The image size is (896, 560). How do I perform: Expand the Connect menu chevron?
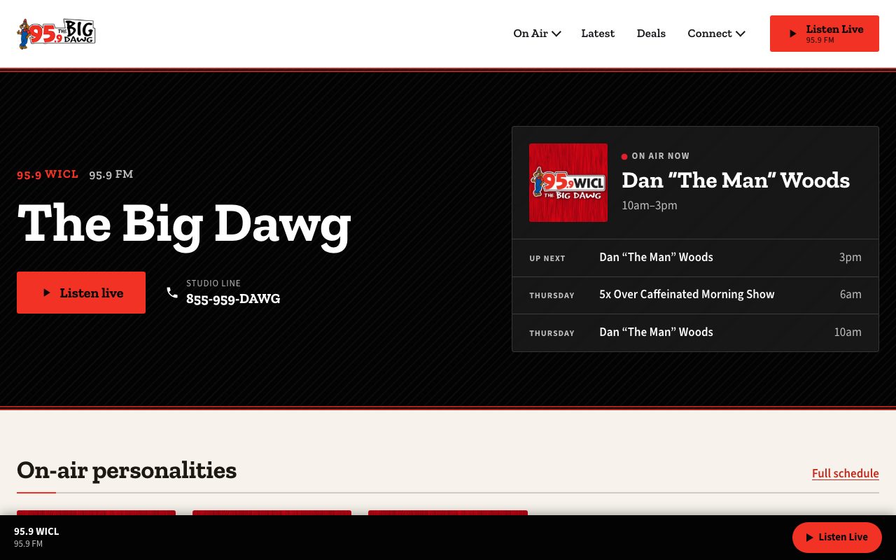click(x=740, y=34)
